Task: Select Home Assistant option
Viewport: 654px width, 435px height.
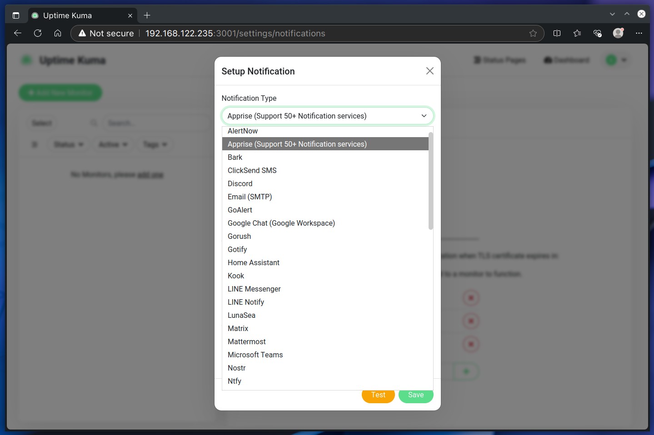Action: [325, 262]
